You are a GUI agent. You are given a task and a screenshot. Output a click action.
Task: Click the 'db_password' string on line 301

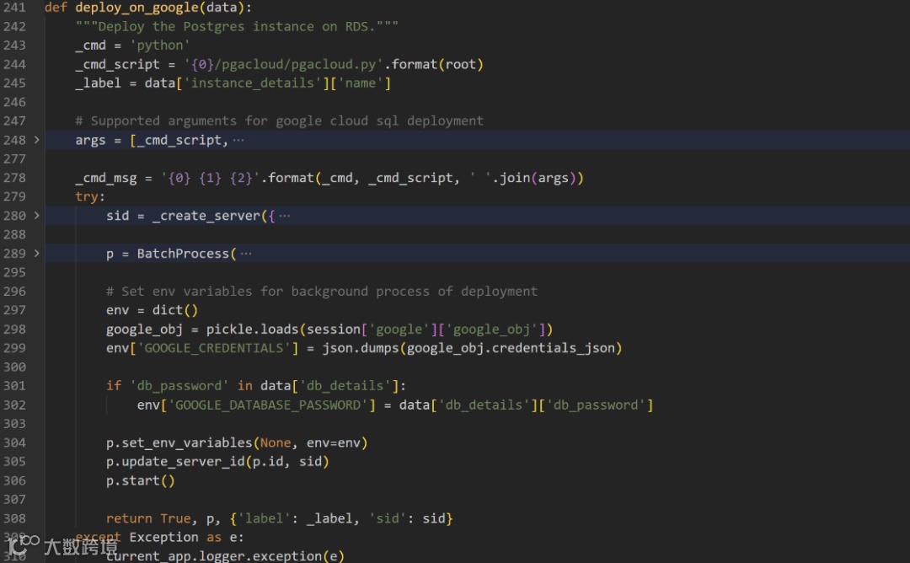179,386
